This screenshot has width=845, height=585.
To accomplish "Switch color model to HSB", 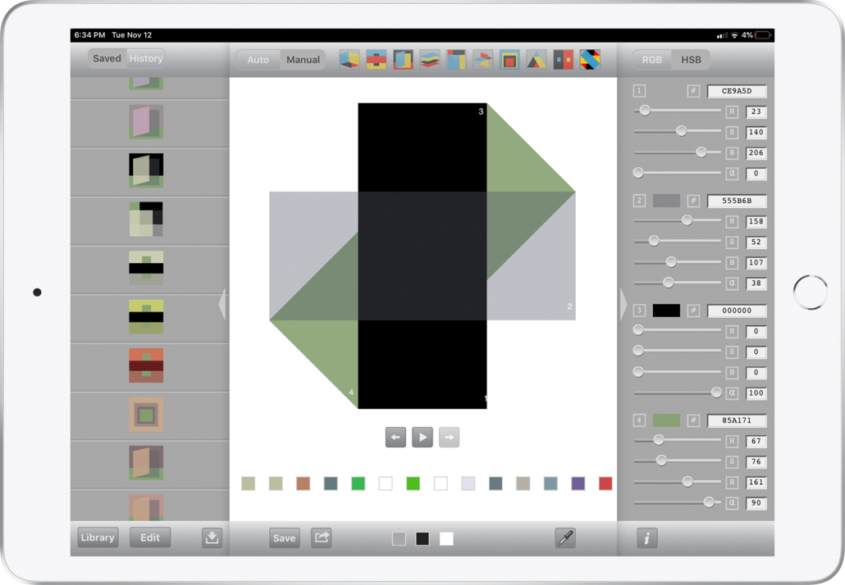I will (691, 60).
